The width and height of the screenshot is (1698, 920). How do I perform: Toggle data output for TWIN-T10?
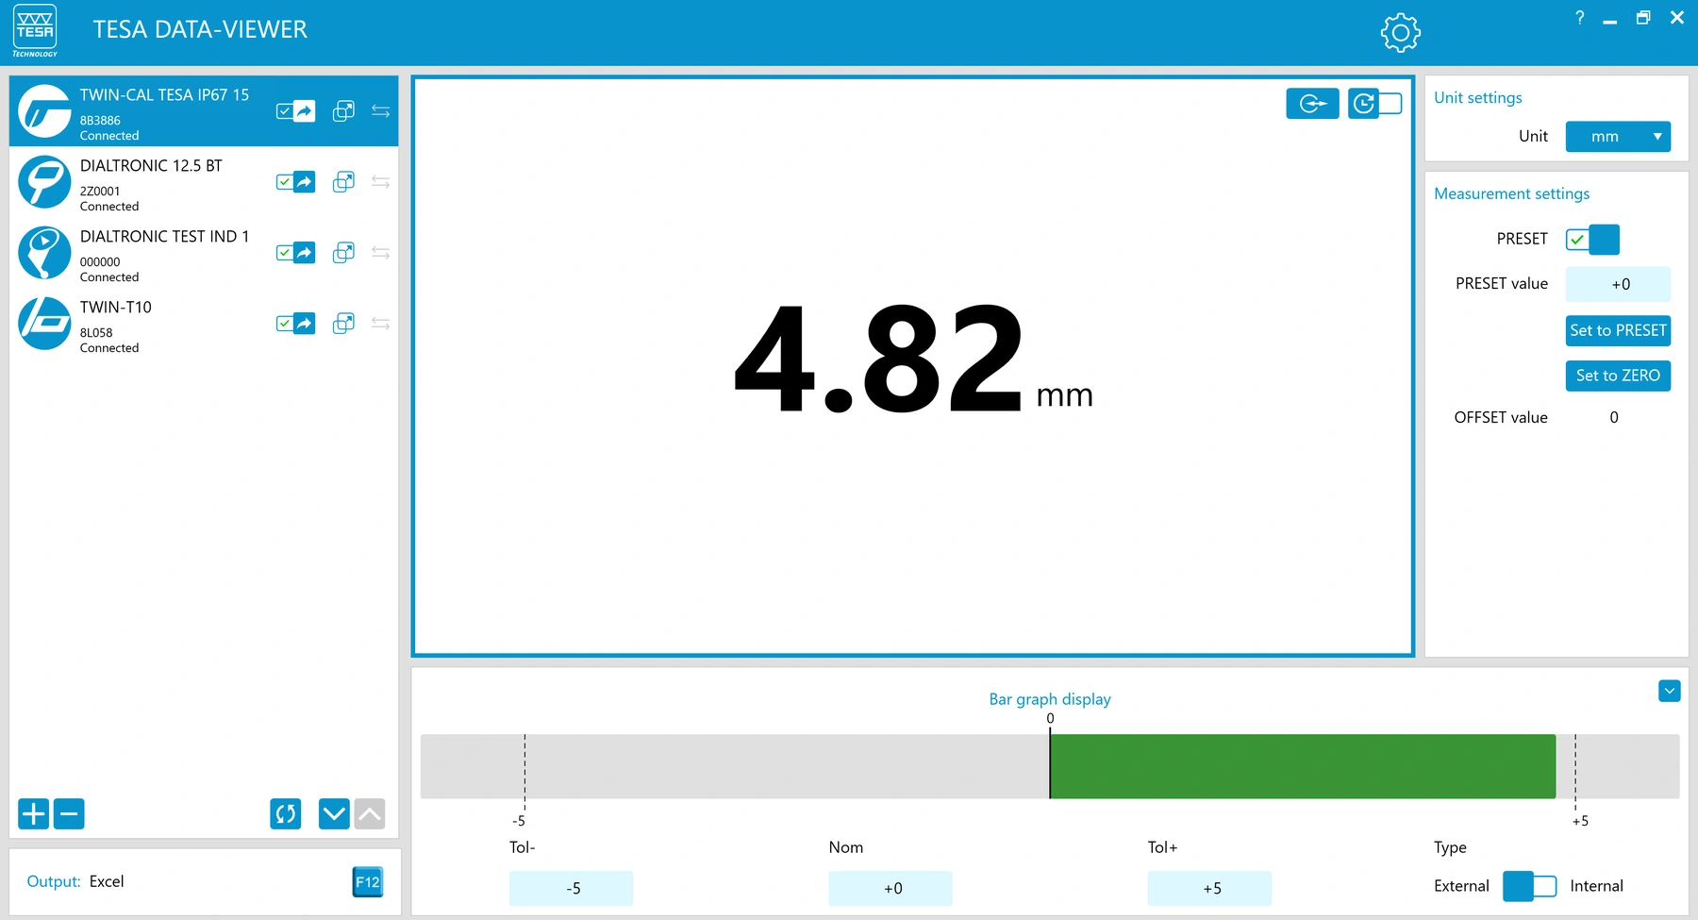(295, 324)
